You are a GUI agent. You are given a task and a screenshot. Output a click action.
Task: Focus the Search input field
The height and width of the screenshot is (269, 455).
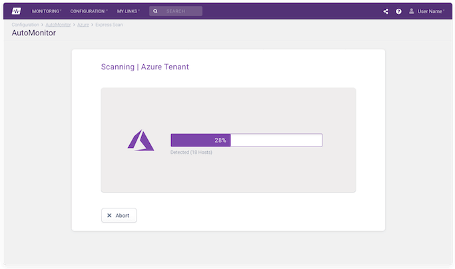pyautogui.click(x=176, y=11)
